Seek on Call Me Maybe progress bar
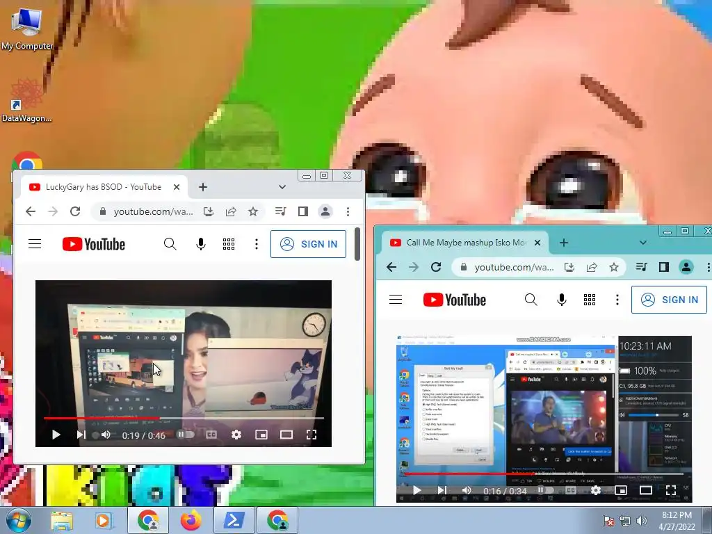712x534 pixels. tap(544, 474)
